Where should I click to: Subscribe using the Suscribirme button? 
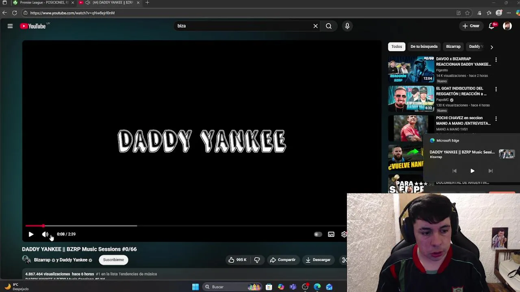(113, 260)
